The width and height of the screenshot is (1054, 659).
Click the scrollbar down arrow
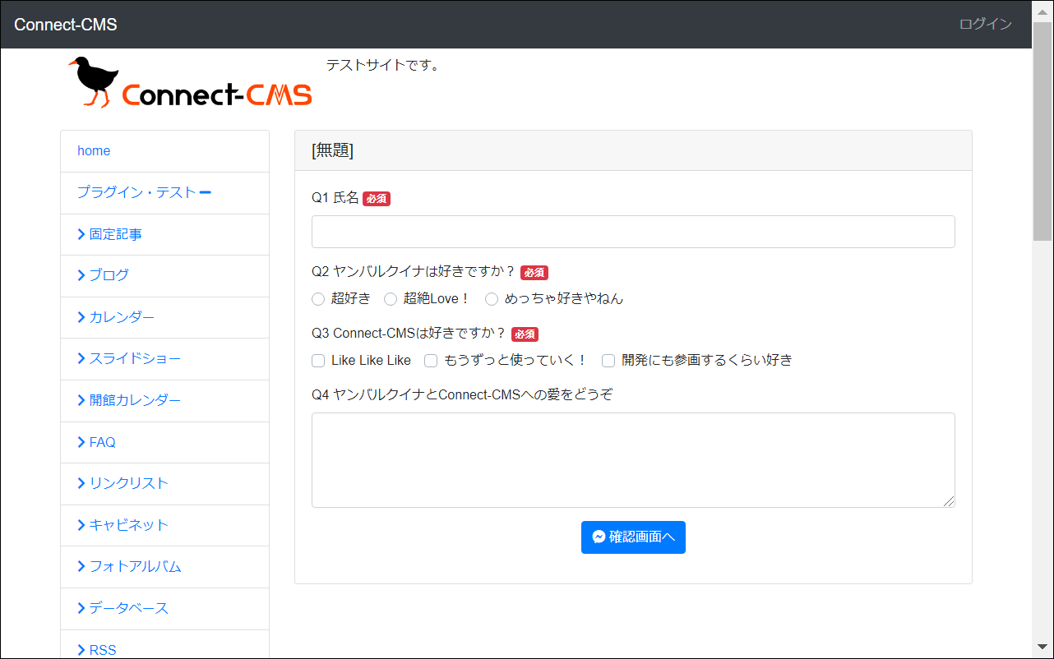[1042, 647]
